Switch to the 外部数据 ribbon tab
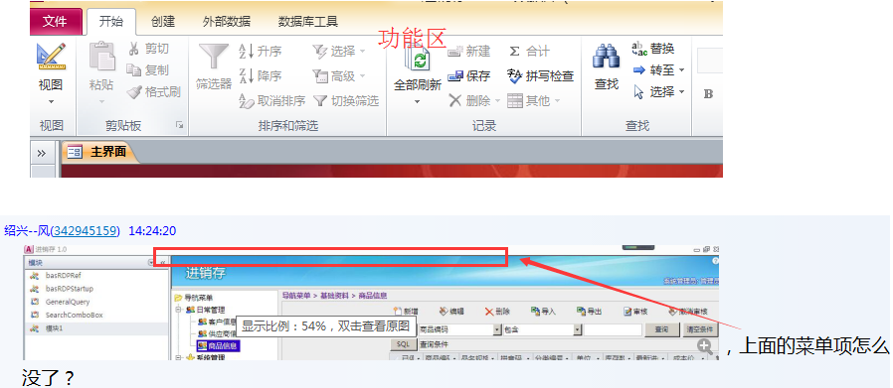The image size is (893, 388). pos(227,22)
